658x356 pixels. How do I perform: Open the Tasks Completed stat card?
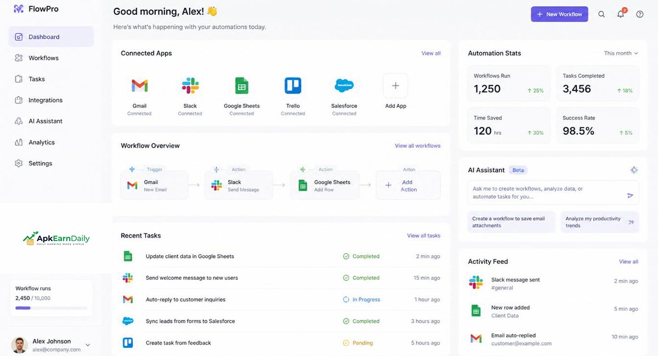pos(598,84)
